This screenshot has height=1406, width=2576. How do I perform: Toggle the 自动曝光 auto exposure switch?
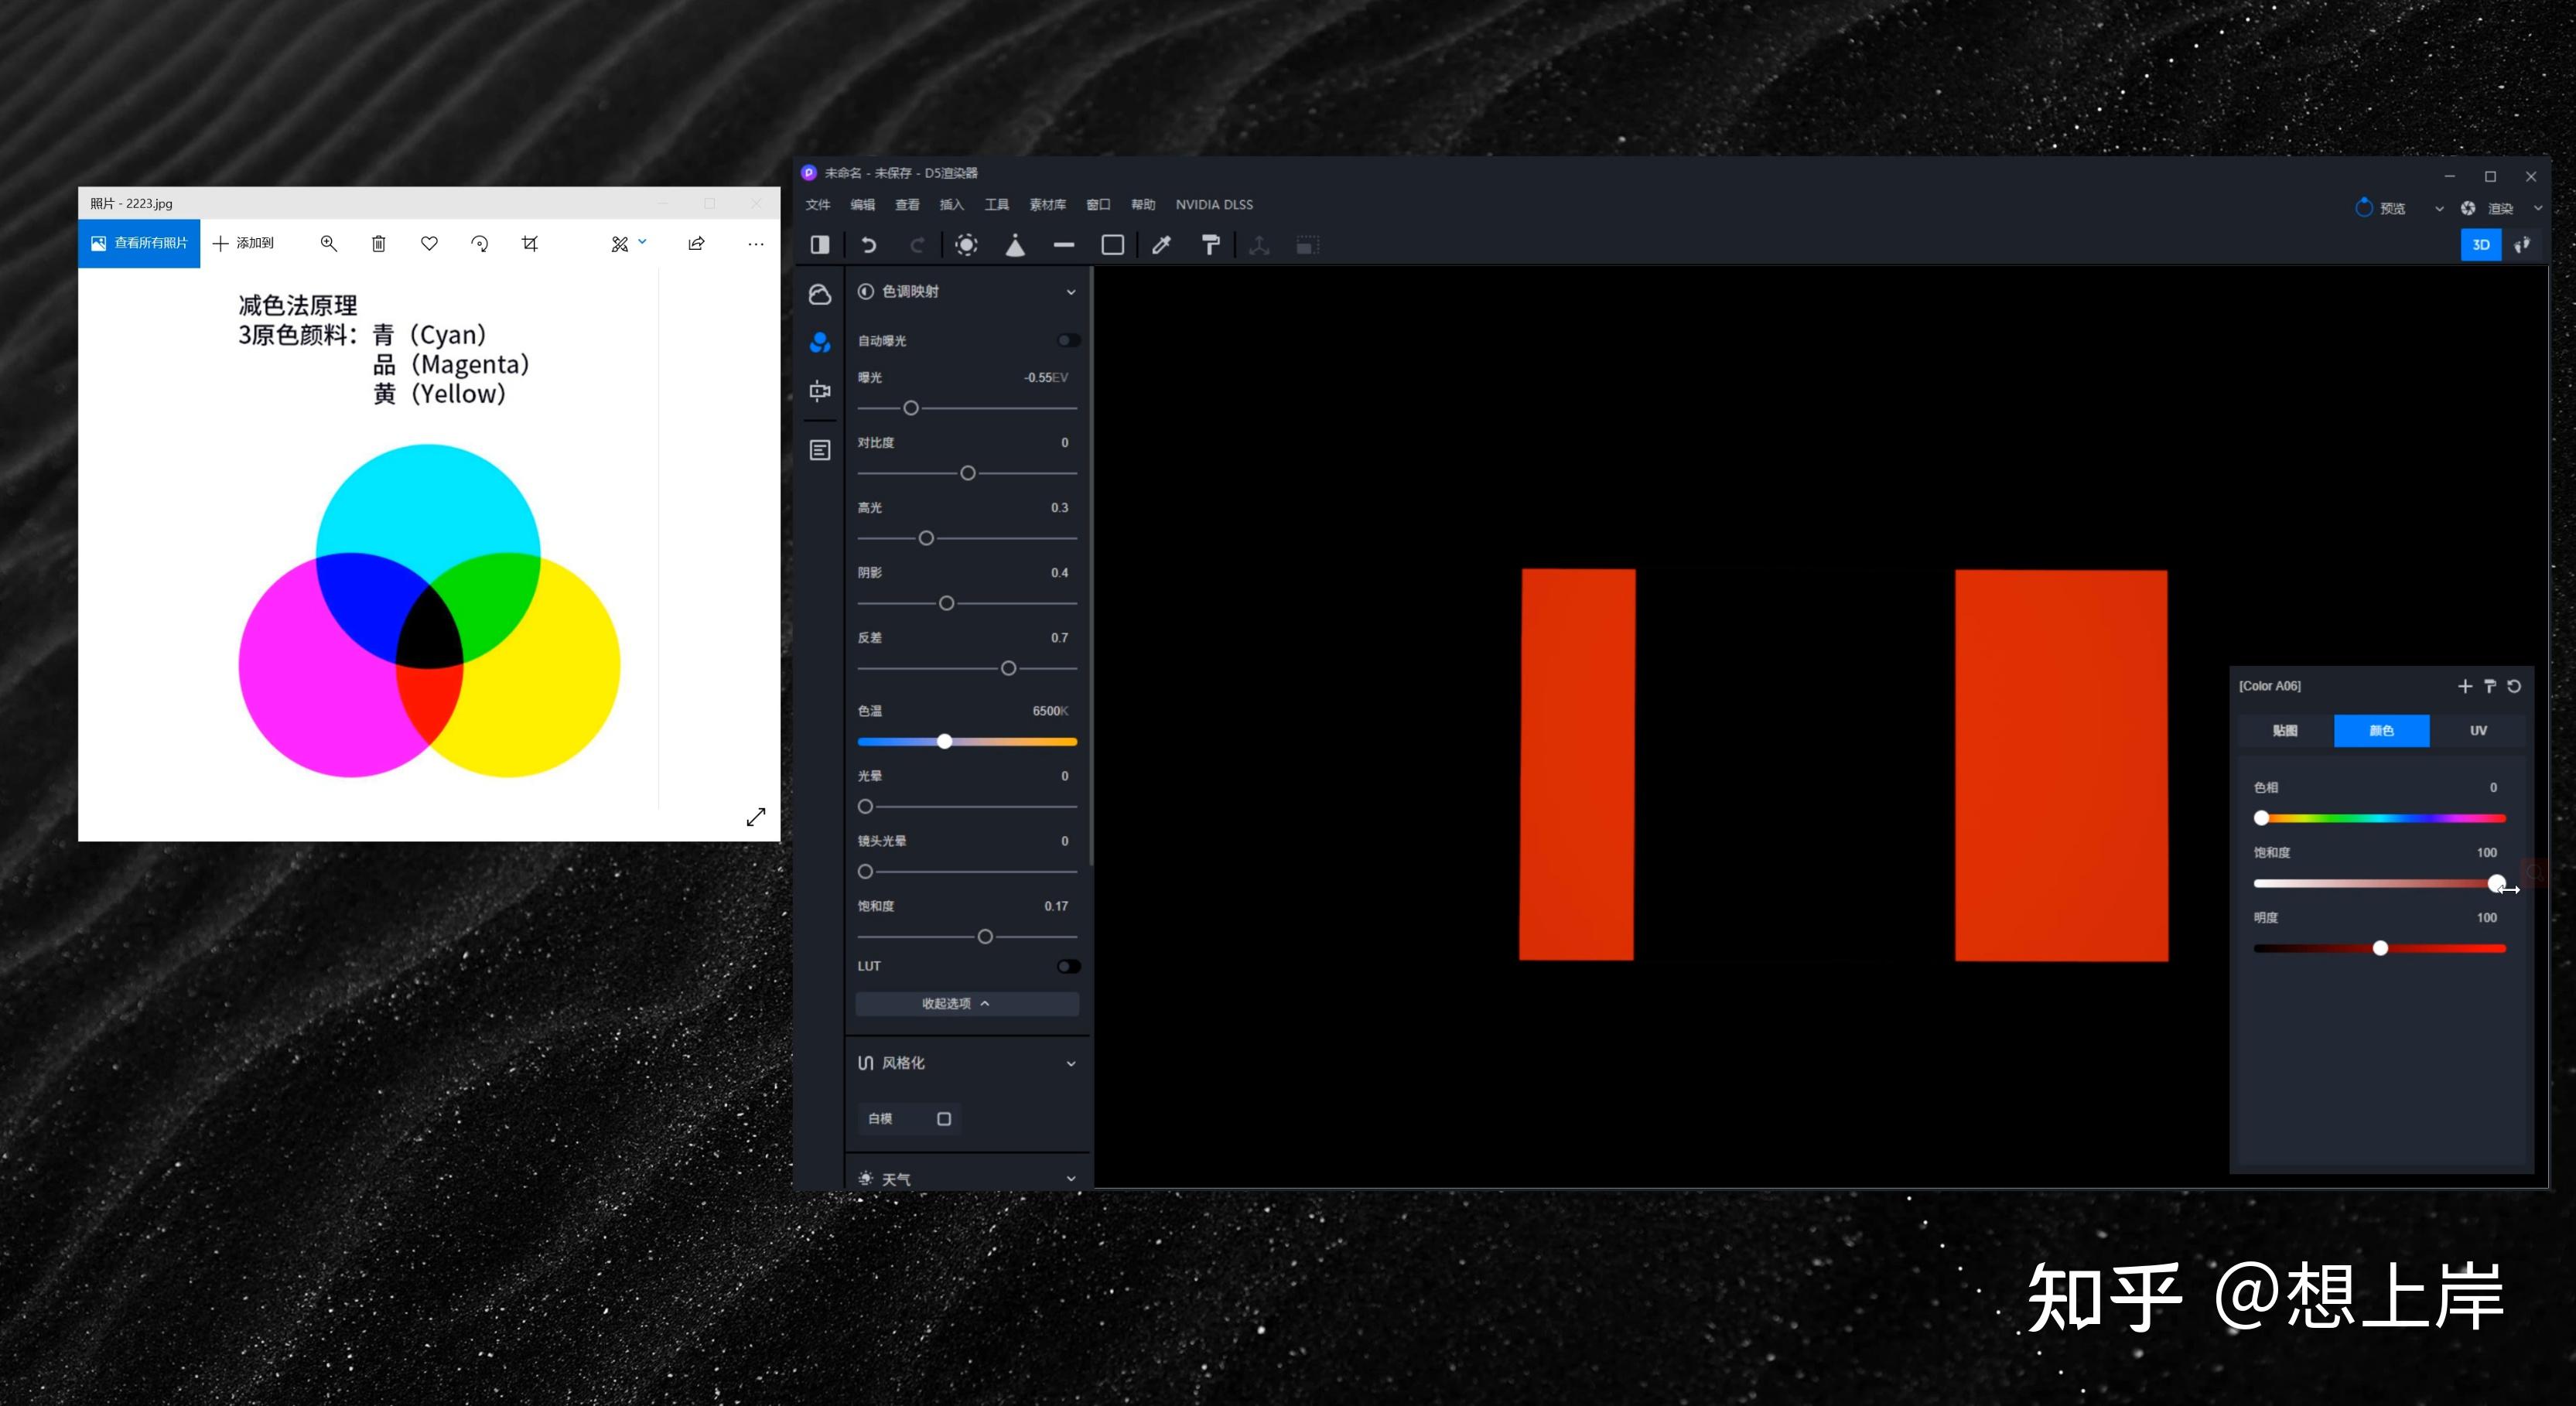[x=1068, y=340]
